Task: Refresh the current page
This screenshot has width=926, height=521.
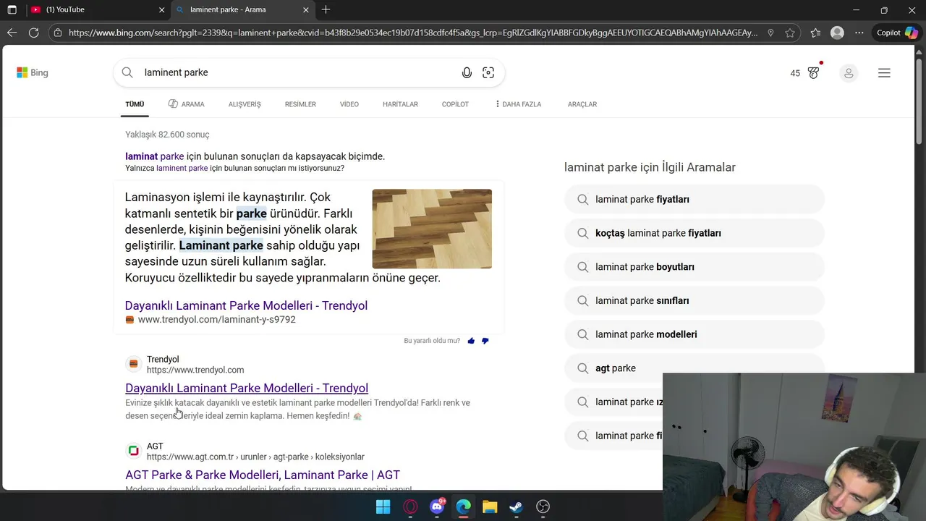Action: (x=33, y=33)
